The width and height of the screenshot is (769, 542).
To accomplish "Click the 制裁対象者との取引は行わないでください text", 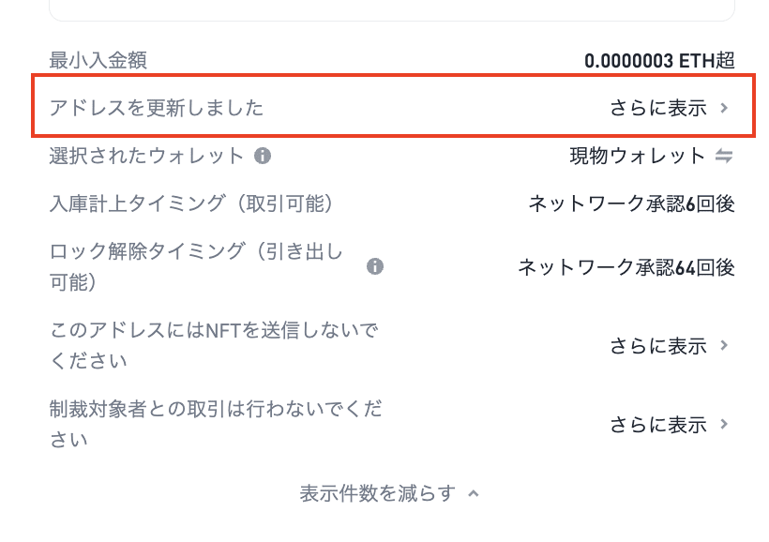I will click(216, 424).
